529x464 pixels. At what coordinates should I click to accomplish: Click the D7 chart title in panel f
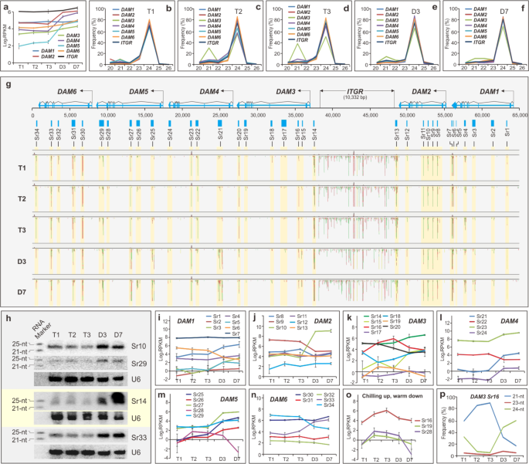coord(504,12)
